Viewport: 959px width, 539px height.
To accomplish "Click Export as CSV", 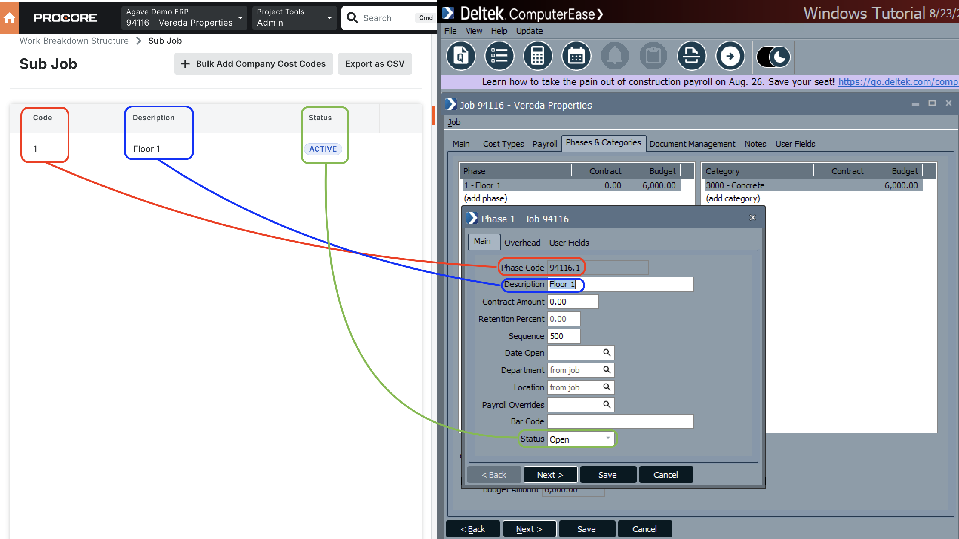I will click(375, 64).
